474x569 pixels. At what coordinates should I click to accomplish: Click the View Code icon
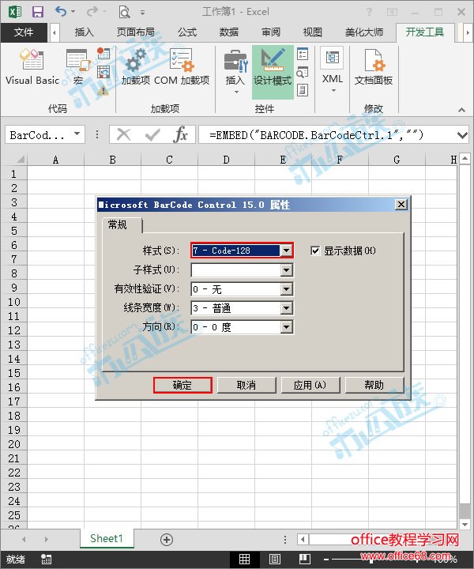click(x=303, y=72)
